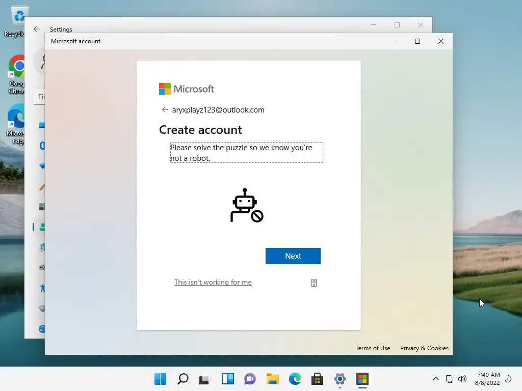522x391 pixels.
Task: Click the robot puzzle icon
Action: point(247,206)
